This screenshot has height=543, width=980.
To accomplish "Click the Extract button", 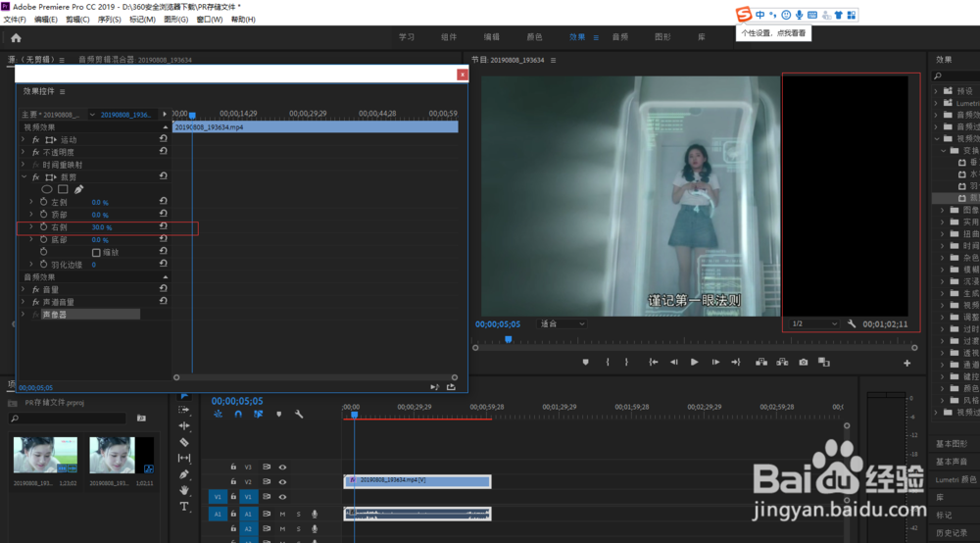I will click(x=782, y=363).
